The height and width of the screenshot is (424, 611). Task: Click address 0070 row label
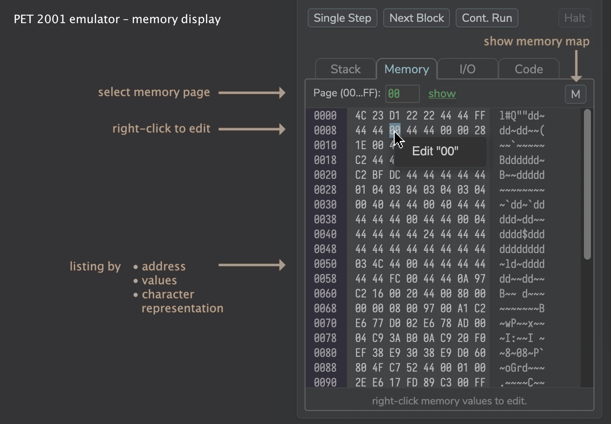325,323
